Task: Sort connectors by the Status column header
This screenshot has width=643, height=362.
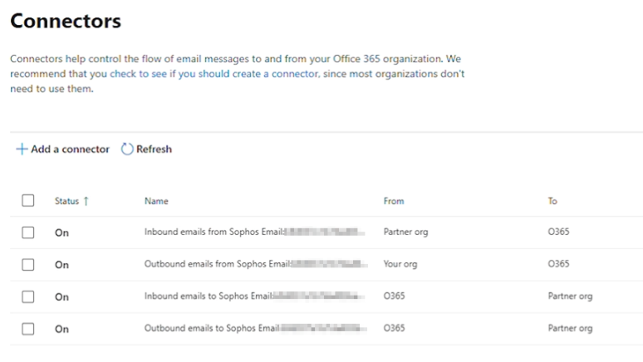Action: click(x=66, y=201)
